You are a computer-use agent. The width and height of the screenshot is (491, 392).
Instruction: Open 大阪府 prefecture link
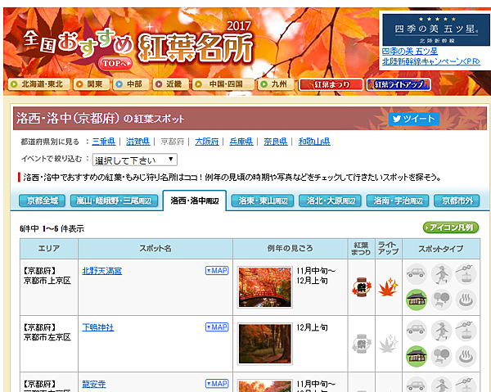point(207,142)
